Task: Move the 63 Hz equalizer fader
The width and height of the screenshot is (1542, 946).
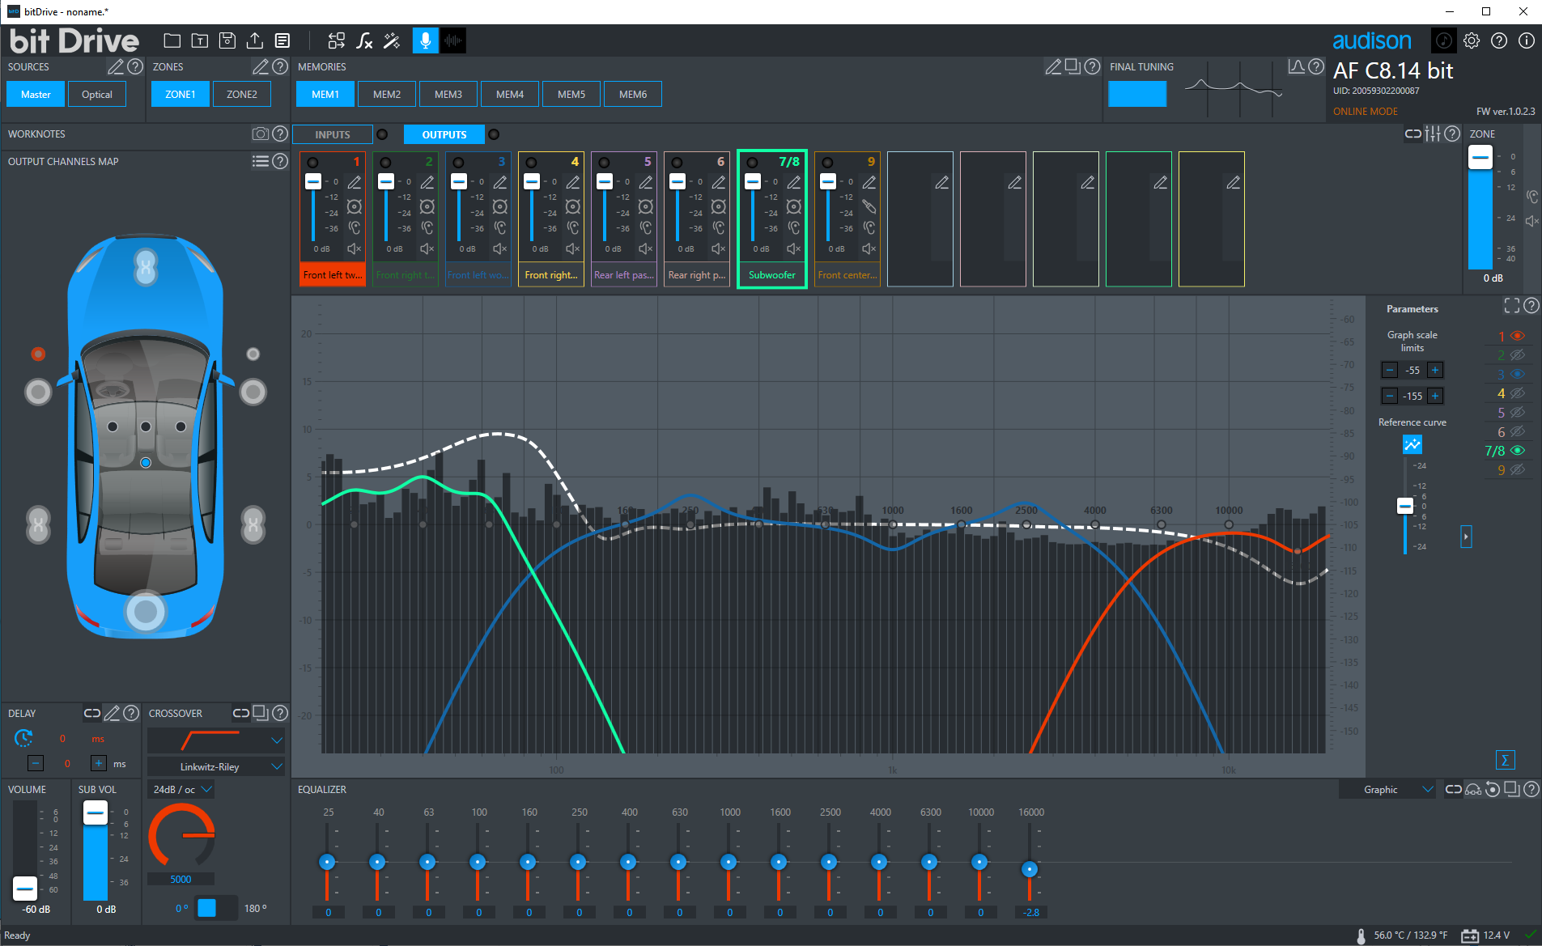Action: 428,862
